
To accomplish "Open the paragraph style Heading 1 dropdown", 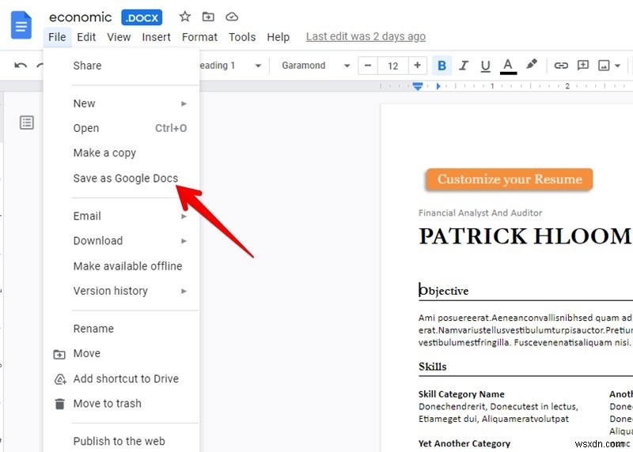I will (231, 66).
